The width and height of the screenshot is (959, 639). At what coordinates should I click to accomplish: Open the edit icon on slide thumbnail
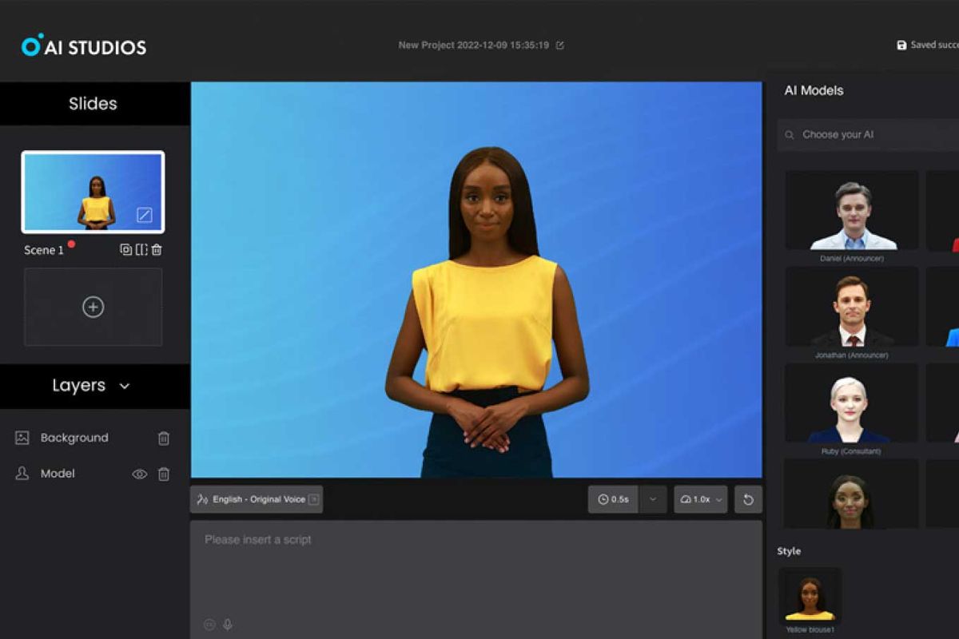coord(144,214)
